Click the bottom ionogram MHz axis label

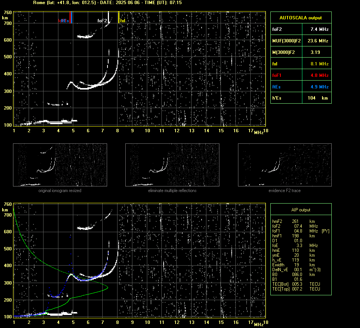pyautogui.click(x=259, y=325)
